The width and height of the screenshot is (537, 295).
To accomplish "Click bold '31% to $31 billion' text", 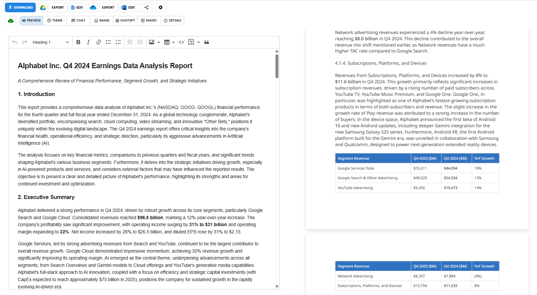I will click(x=208, y=224).
